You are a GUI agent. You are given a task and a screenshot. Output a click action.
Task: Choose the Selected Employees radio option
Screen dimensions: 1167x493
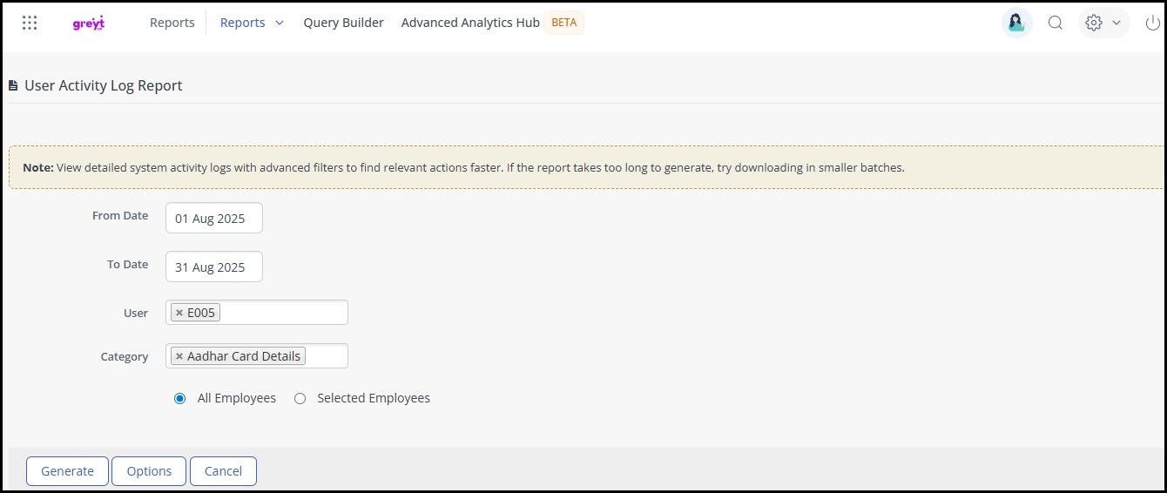coord(300,398)
